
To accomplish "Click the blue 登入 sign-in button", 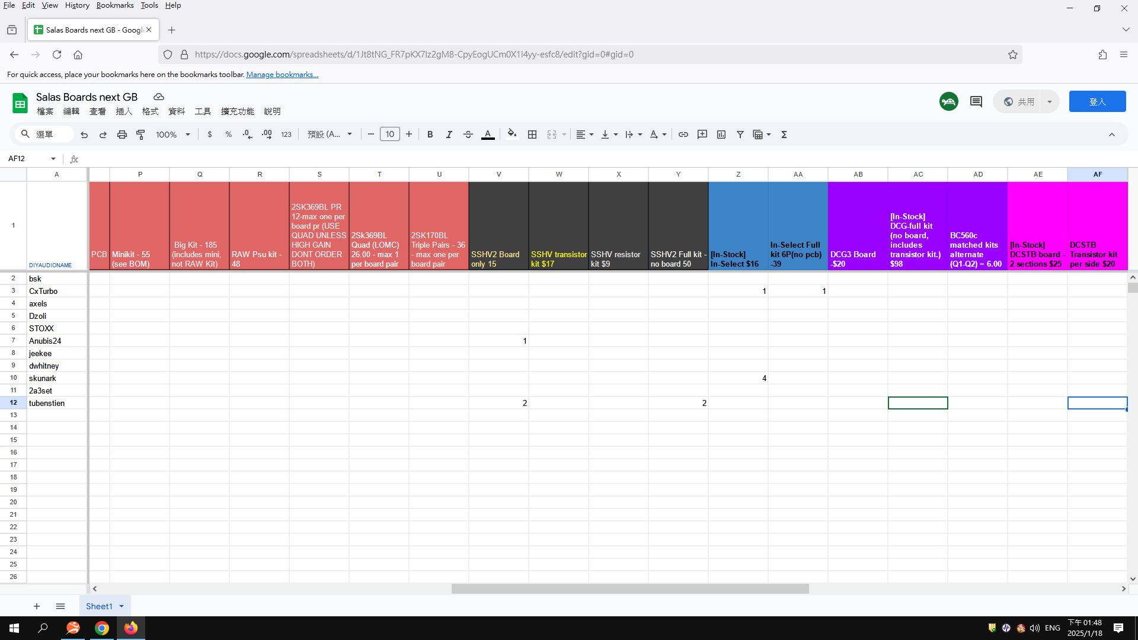I will pos(1097,101).
